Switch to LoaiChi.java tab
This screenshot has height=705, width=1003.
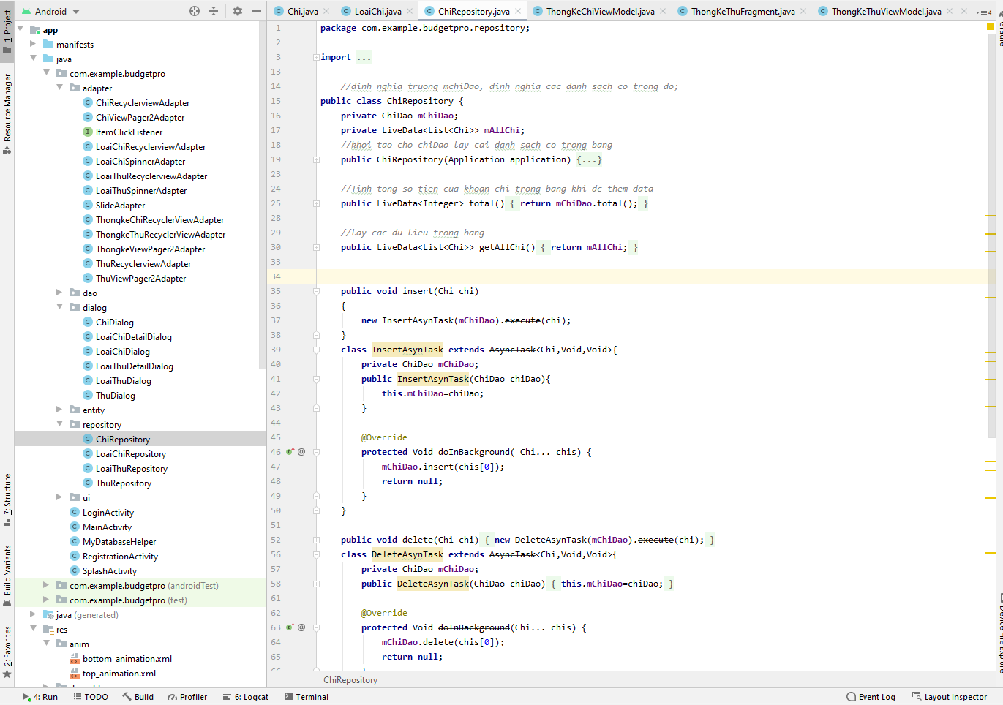(x=377, y=11)
